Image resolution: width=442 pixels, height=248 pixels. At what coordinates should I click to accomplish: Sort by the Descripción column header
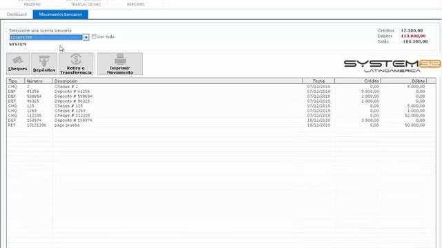(x=177, y=81)
